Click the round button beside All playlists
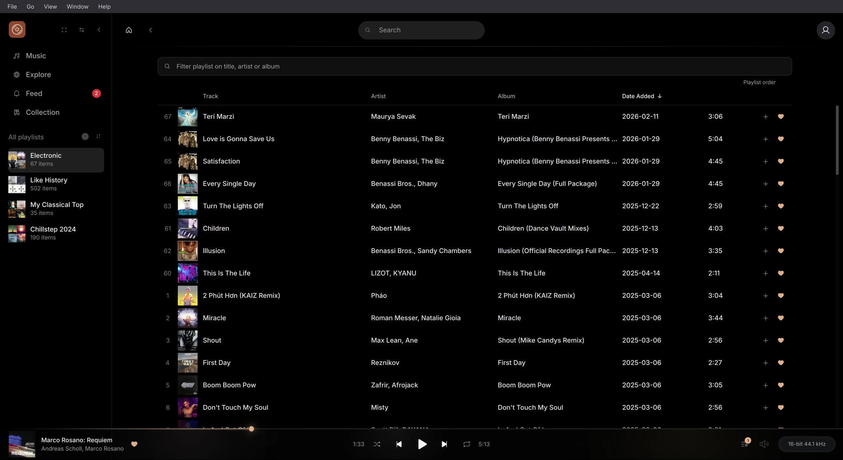The height and width of the screenshot is (460, 843). [85, 137]
